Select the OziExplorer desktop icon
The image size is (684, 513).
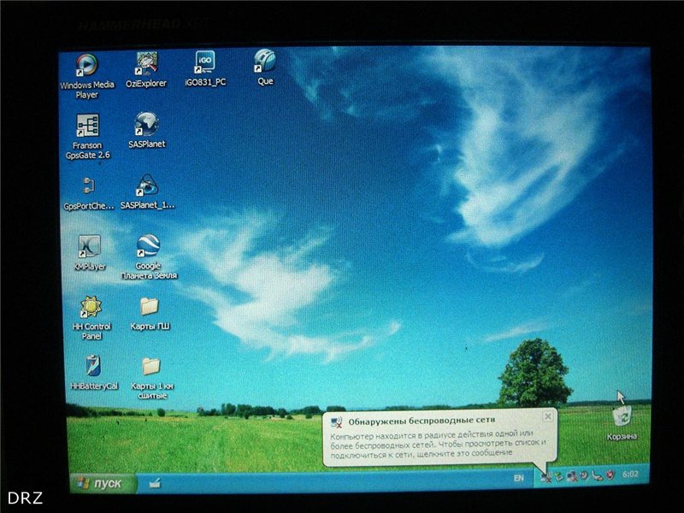click(146, 70)
